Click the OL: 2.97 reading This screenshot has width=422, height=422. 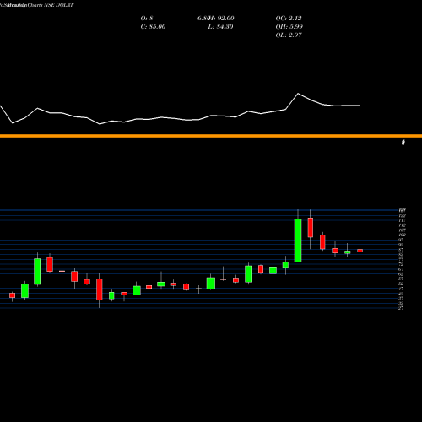pyautogui.click(x=289, y=35)
